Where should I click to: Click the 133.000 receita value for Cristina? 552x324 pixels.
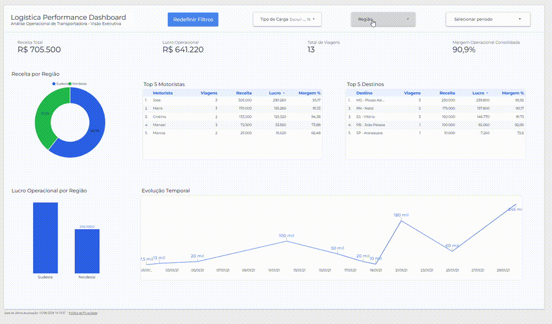(x=246, y=116)
